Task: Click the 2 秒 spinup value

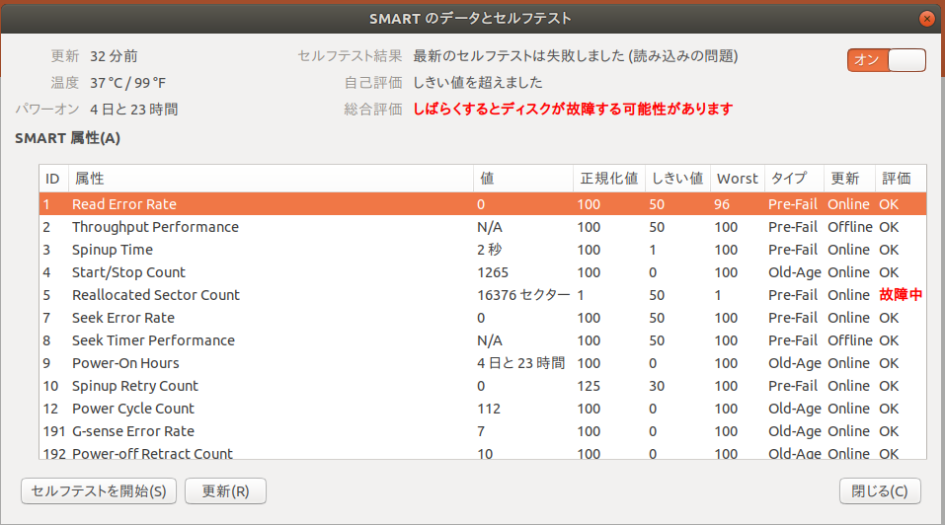Action: (490, 250)
